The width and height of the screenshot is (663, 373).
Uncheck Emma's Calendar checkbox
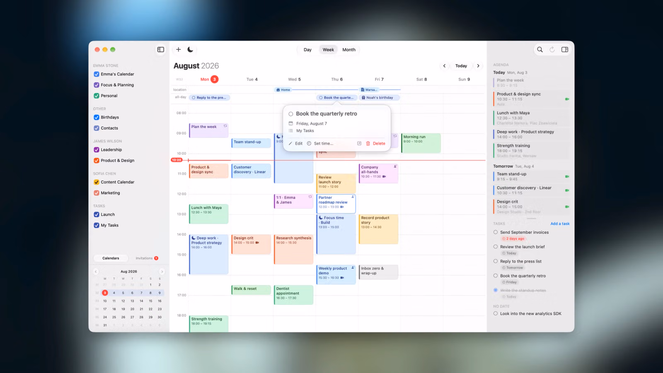tap(97, 74)
